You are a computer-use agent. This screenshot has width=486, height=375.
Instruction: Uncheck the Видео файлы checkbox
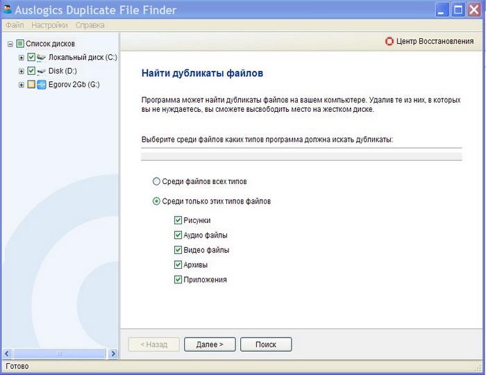coord(178,250)
